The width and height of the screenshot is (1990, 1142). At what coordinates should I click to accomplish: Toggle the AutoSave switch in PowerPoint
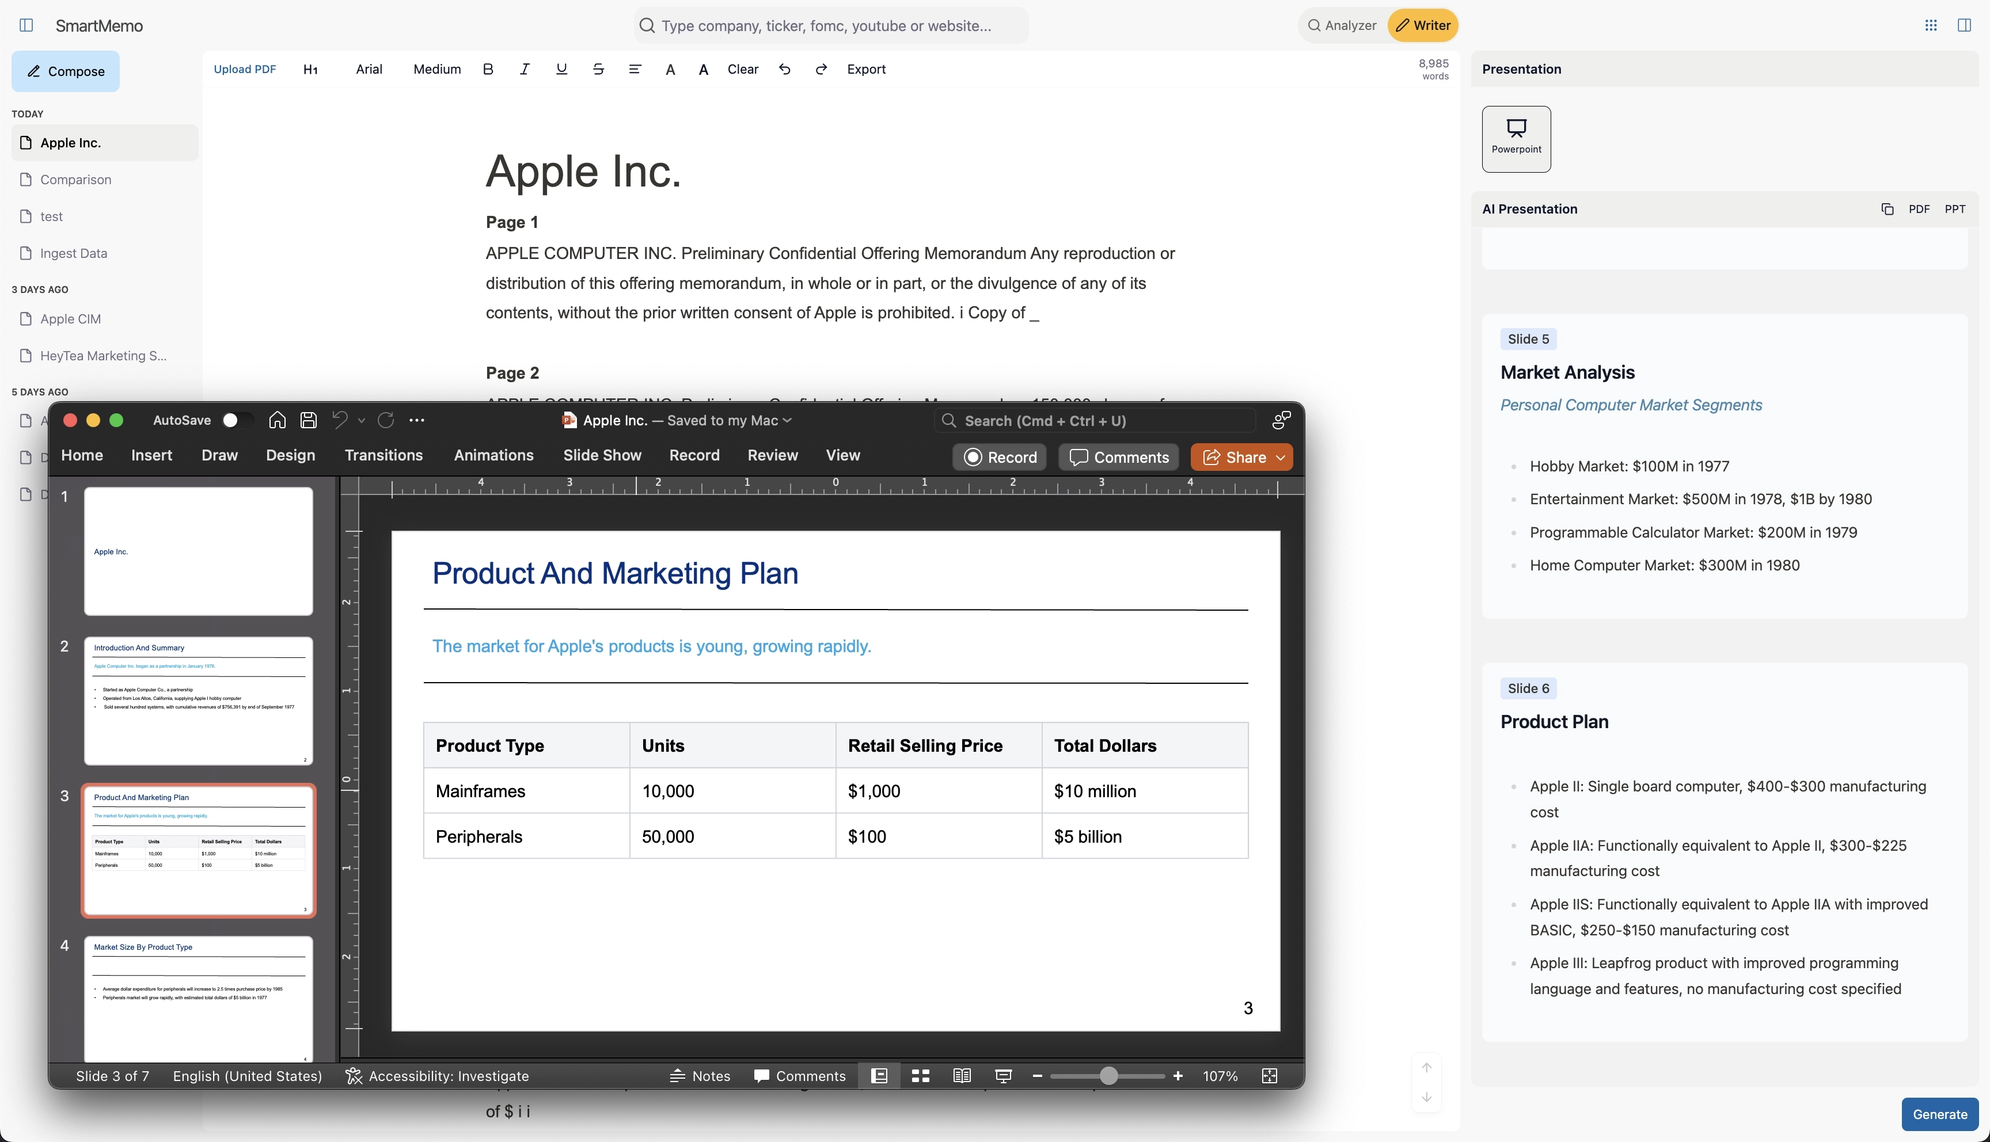click(237, 420)
